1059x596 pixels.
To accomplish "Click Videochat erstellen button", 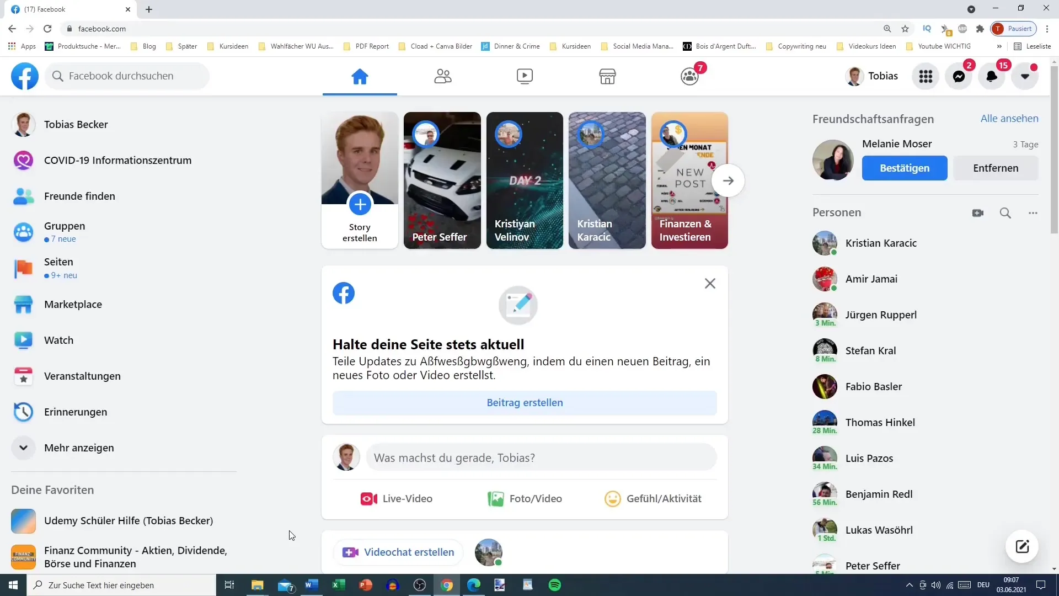I will click(398, 552).
